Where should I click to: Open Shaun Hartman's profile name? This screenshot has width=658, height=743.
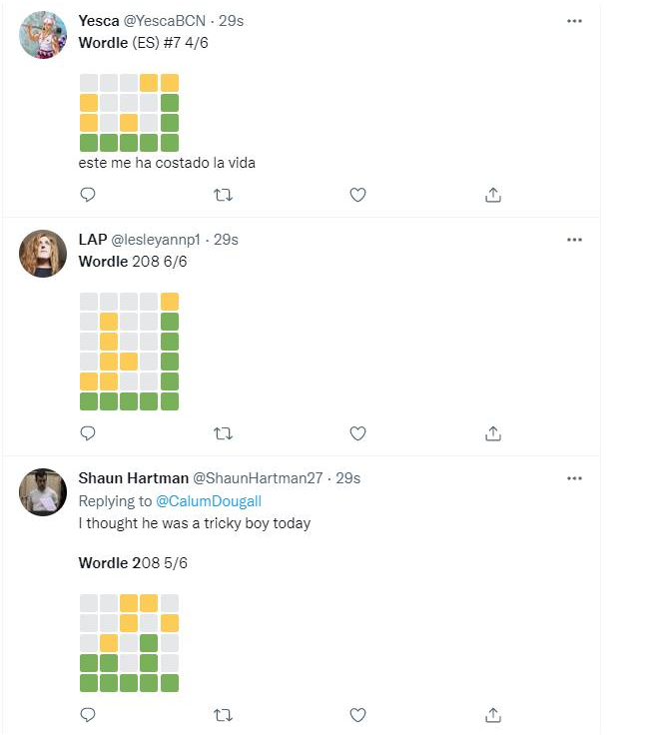pyautogui.click(x=134, y=478)
